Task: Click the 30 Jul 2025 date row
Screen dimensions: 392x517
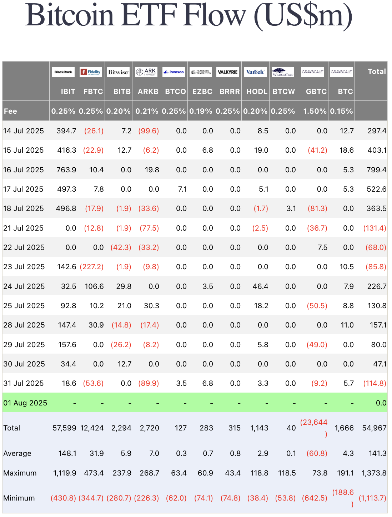Action: coord(195,364)
